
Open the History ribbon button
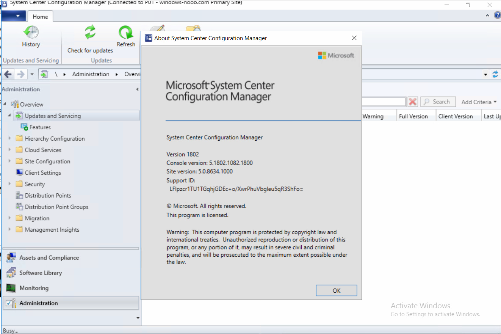pyautogui.click(x=31, y=37)
